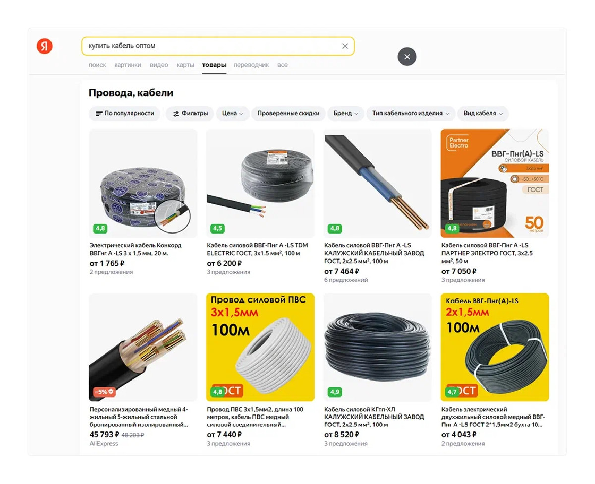Viewport: 595px width, 484px height.
Task: Open the Провод ПВС 3х1,5мм2 product link
Action: [255, 417]
